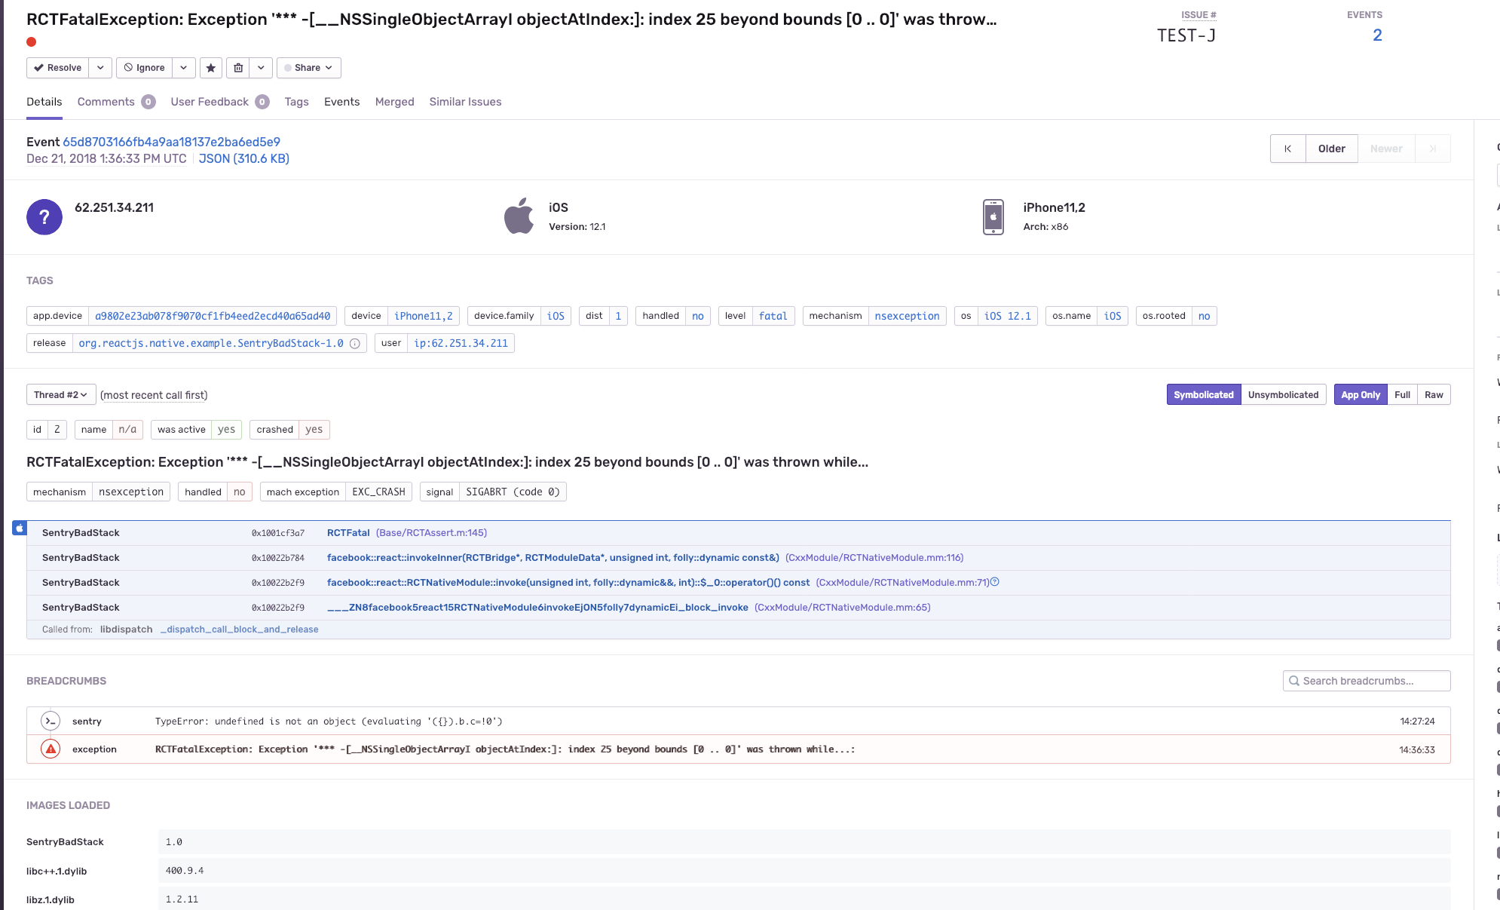This screenshot has width=1500, height=910.
Task: Switch to the Tags tab
Action: click(x=296, y=102)
